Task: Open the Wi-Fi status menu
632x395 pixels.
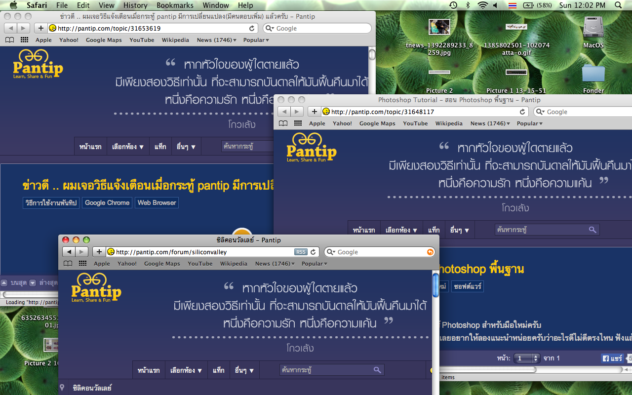Action: click(x=482, y=5)
